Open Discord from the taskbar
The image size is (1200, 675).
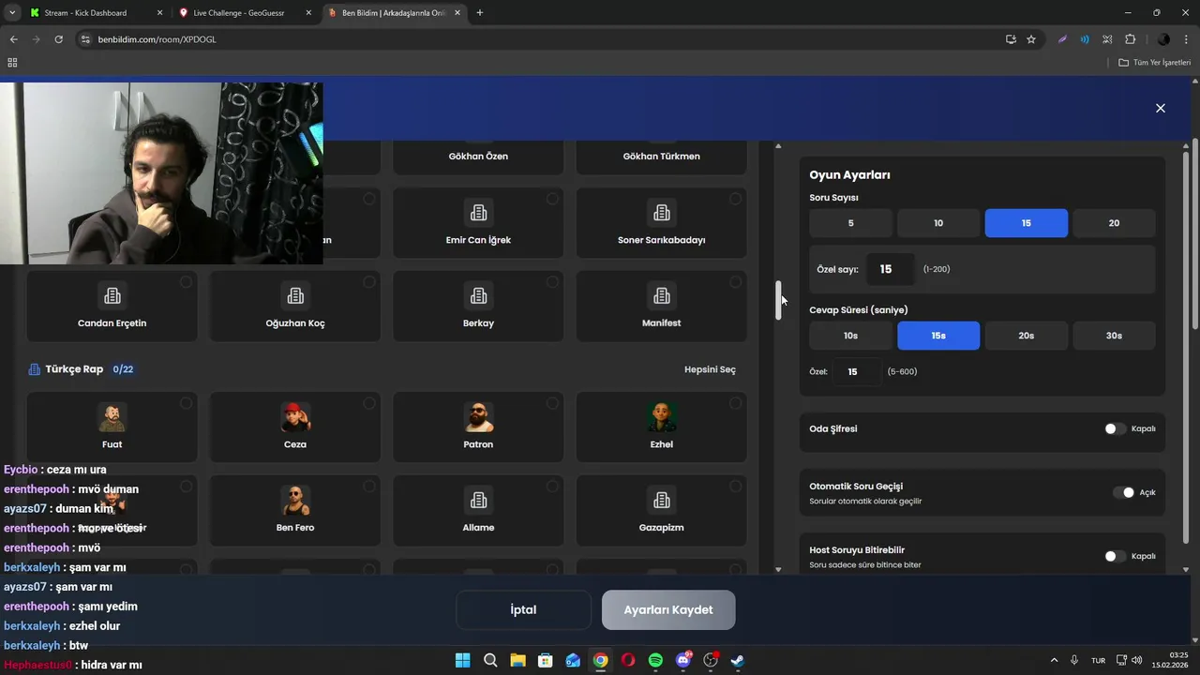(x=683, y=660)
